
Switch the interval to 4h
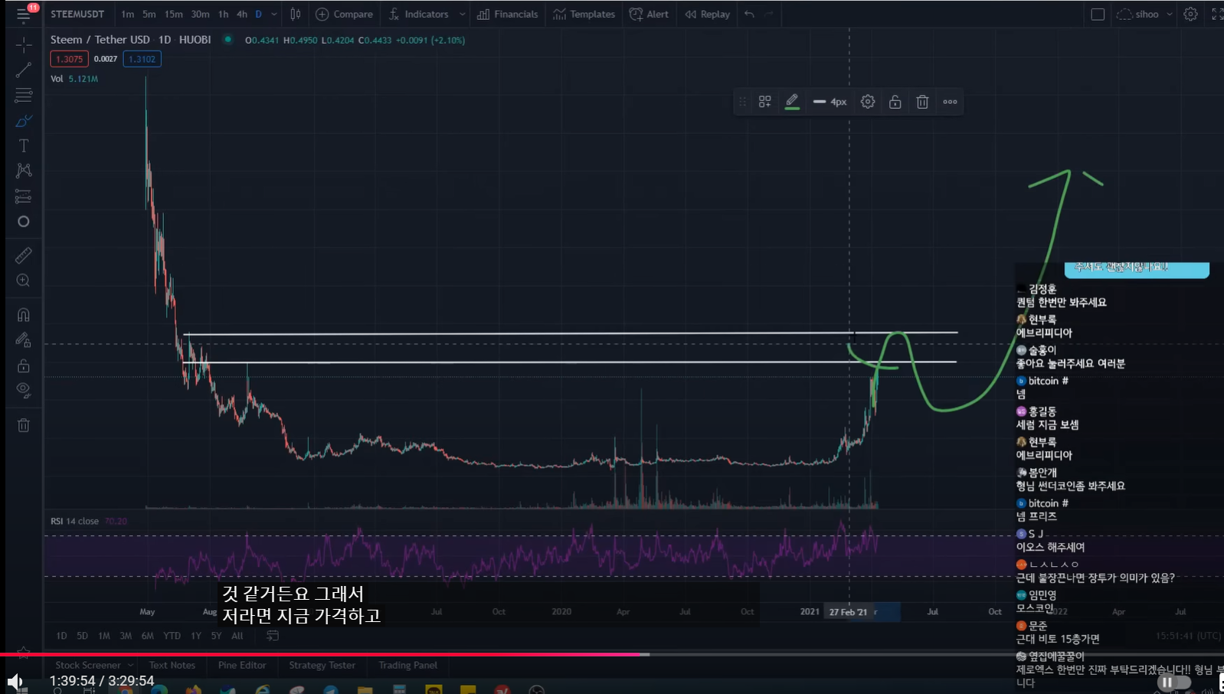[242, 14]
